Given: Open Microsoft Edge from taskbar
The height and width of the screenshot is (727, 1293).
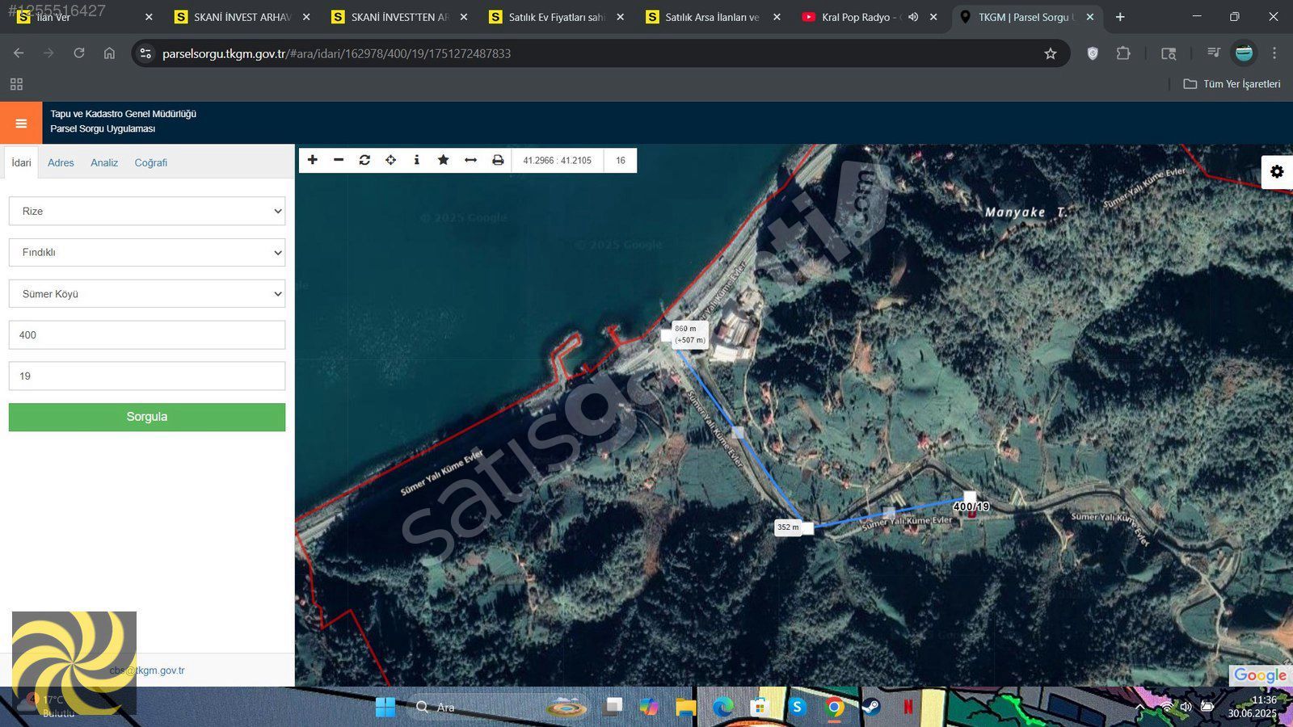Looking at the screenshot, I should [722, 708].
